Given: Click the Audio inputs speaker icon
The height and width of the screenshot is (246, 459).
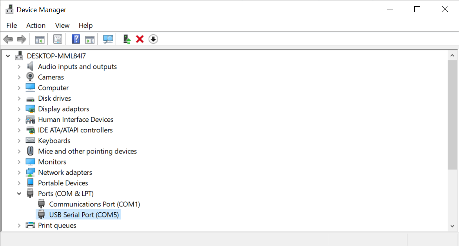Looking at the screenshot, I should [30, 67].
